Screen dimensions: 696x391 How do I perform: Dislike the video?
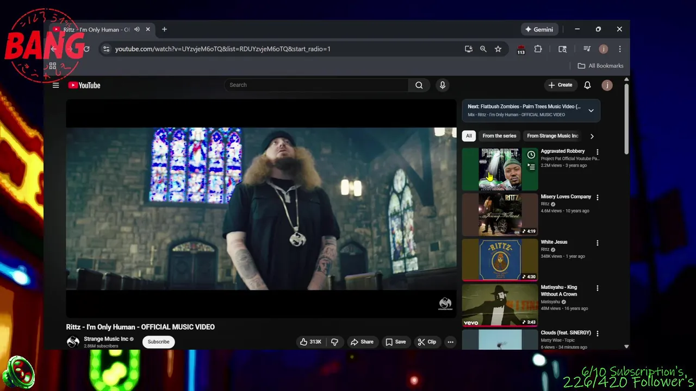pyautogui.click(x=334, y=342)
